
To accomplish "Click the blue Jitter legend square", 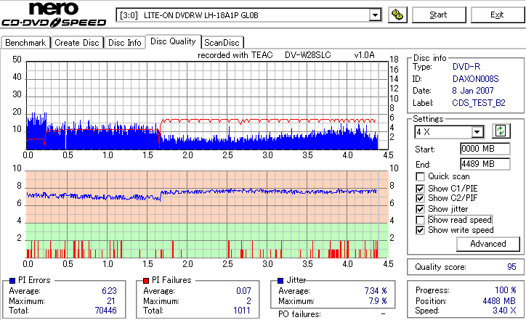I will point(280,281).
